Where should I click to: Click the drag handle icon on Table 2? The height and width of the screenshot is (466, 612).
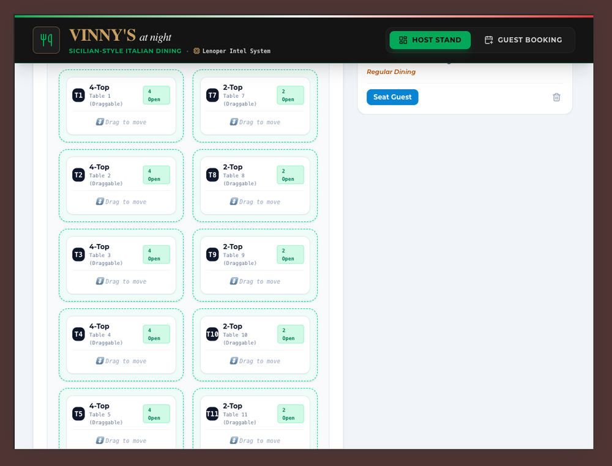point(100,201)
